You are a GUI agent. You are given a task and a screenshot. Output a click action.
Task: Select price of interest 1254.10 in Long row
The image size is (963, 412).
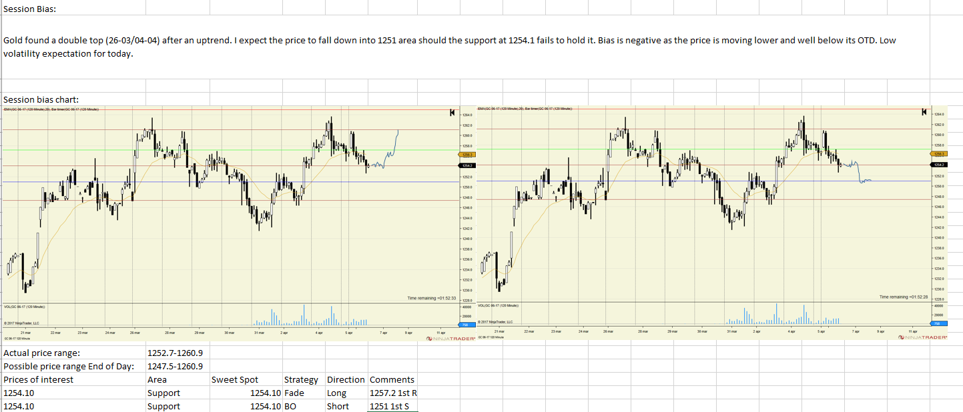pyautogui.click(x=73, y=393)
